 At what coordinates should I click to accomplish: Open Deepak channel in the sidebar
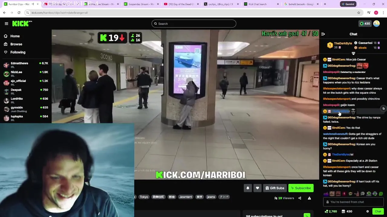pos(26,91)
